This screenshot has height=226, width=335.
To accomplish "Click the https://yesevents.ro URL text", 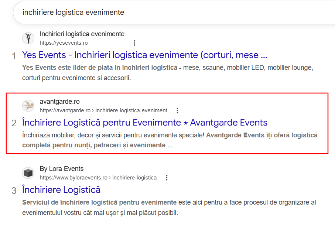I will click(64, 43).
